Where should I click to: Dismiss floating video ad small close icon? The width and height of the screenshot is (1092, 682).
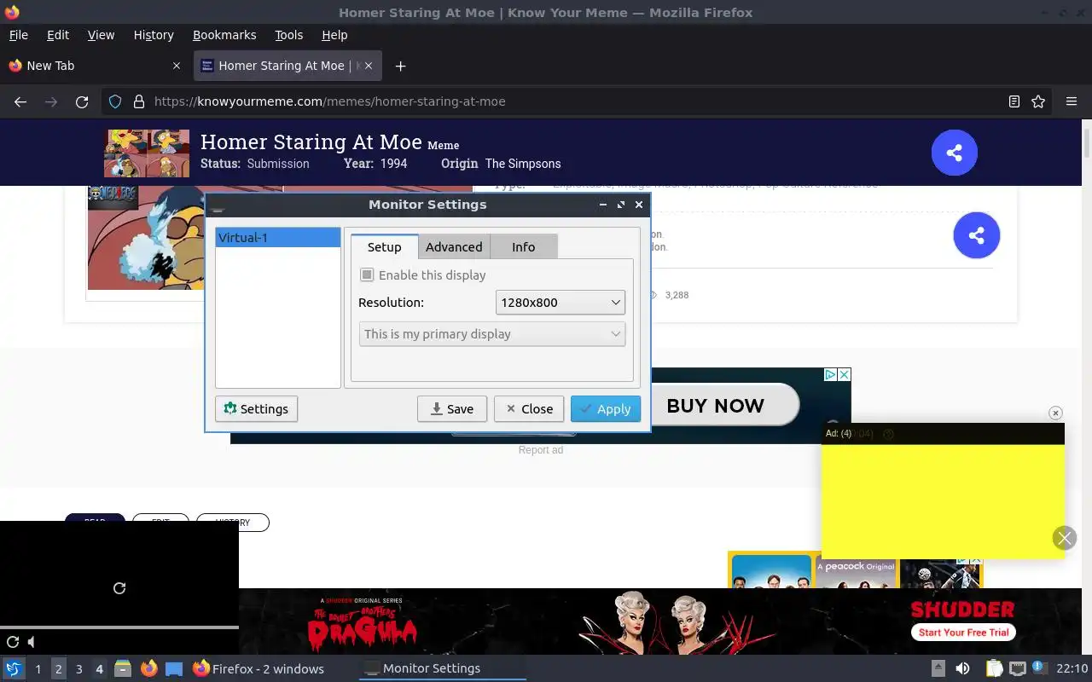tap(1055, 413)
